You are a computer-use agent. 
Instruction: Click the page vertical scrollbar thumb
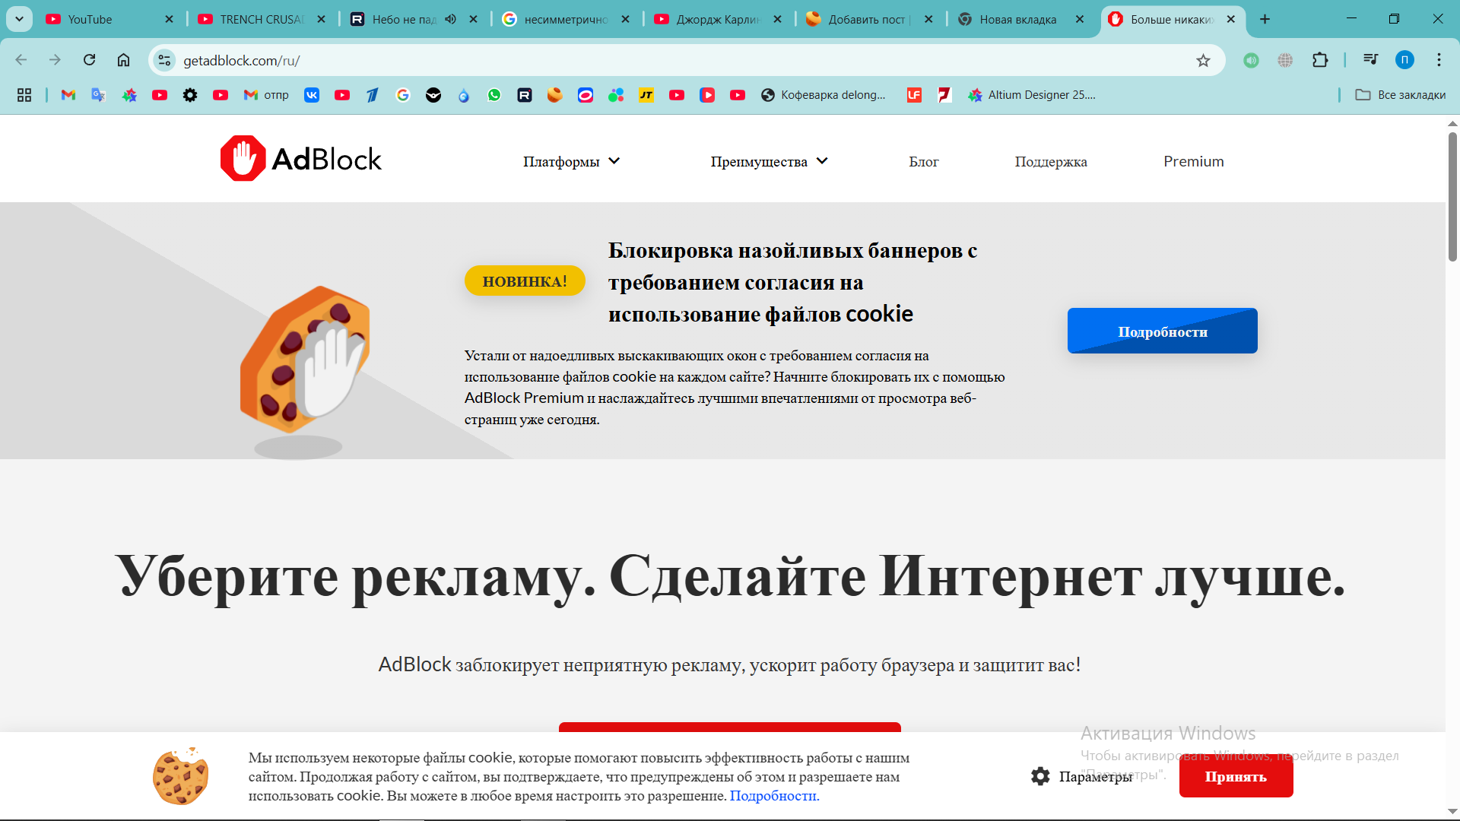[1452, 197]
